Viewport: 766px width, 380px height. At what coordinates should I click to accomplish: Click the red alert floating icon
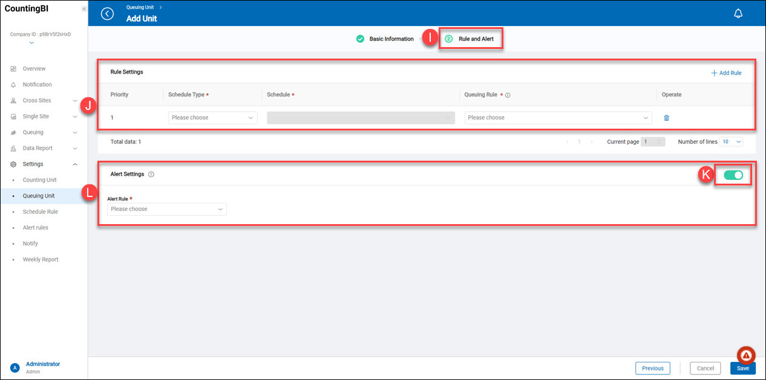point(746,355)
